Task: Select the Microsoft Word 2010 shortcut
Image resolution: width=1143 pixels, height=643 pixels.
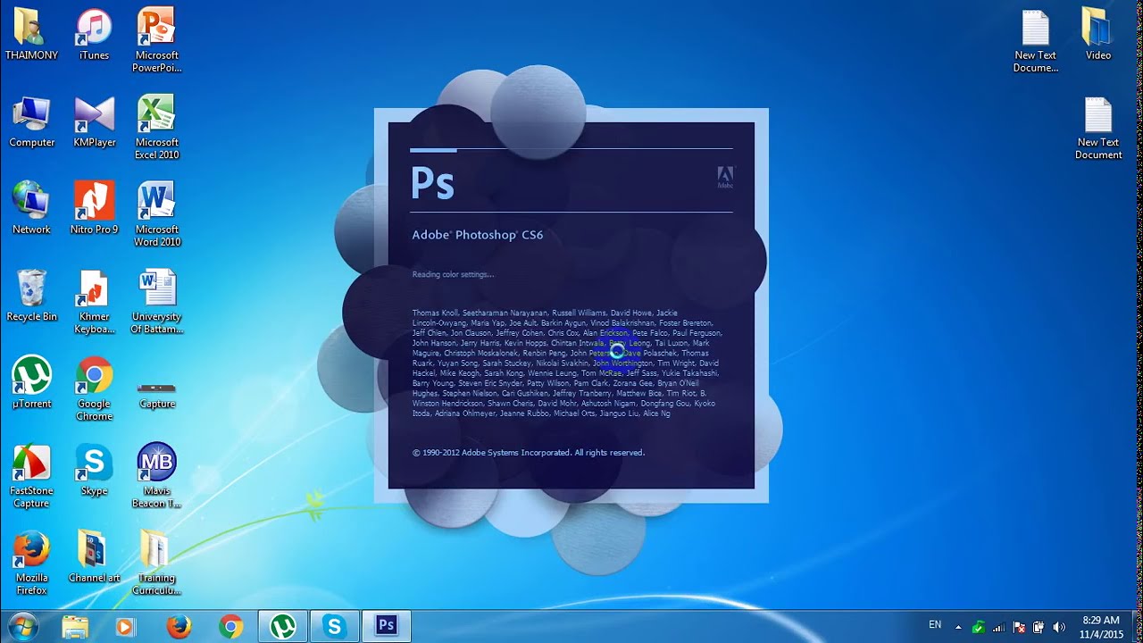Action: (156, 215)
